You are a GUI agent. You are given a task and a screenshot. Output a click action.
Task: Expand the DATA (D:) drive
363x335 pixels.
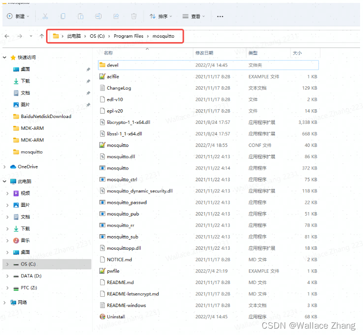7,276
